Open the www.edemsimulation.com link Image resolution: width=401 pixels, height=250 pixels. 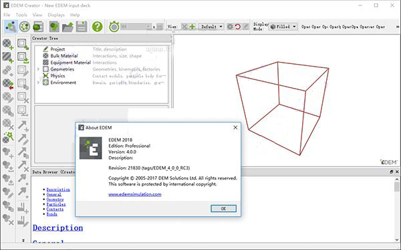[135, 195]
